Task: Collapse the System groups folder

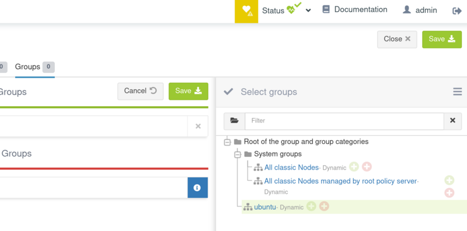Action: coord(238,155)
